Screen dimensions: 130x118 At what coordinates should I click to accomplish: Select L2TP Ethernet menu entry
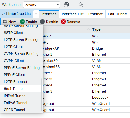coord(21,82)
